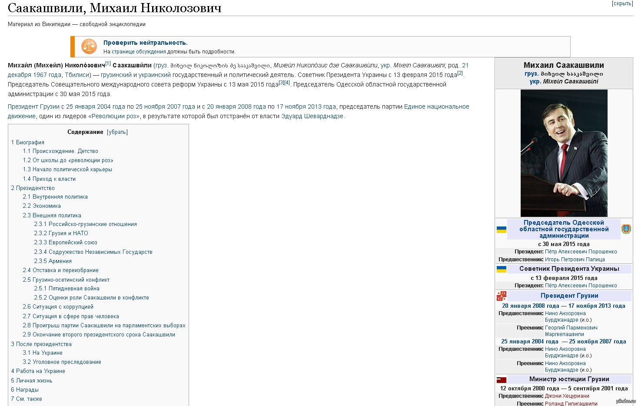This screenshot has width=638, height=406.
Task: Open the страница обсуждения link
Action: point(139,52)
